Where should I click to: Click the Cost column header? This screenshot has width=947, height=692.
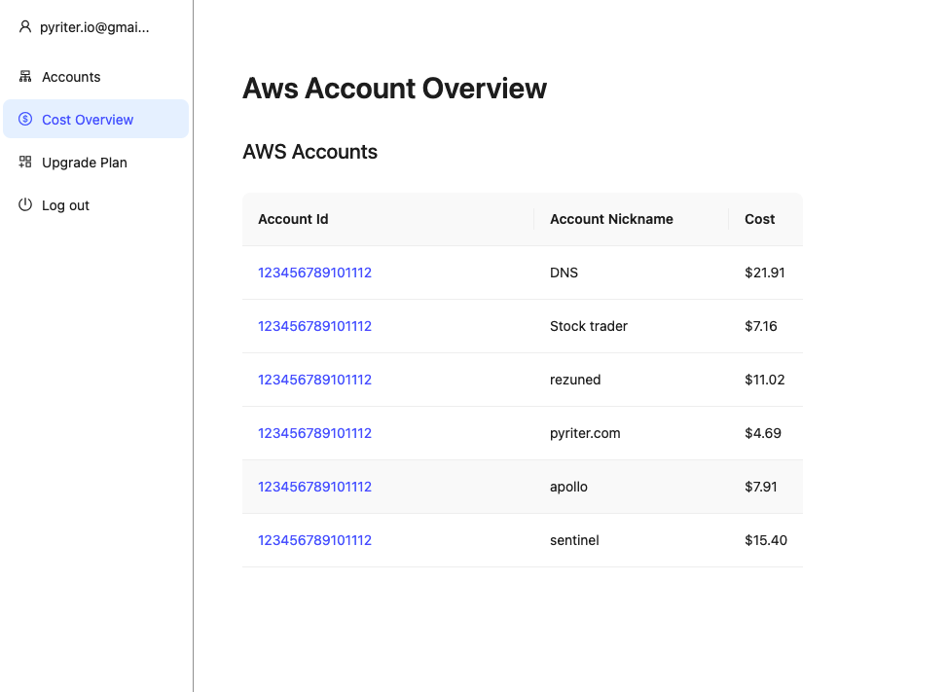point(759,219)
